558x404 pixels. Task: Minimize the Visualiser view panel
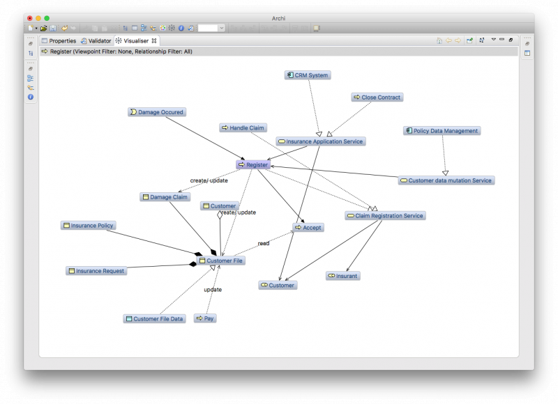click(502, 40)
